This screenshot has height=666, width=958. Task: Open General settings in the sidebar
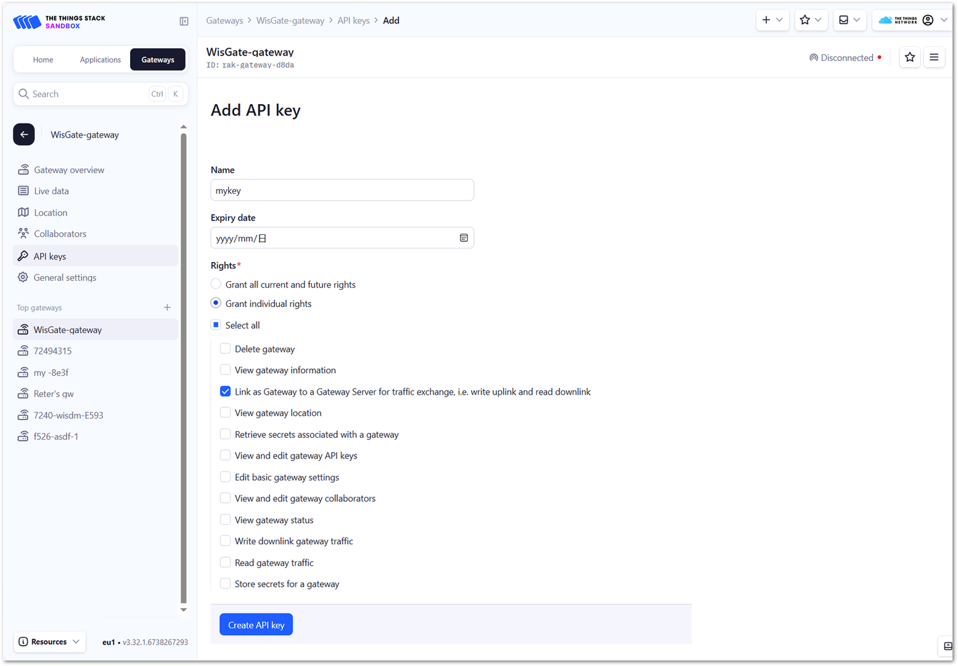pyautogui.click(x=65, y=277)
